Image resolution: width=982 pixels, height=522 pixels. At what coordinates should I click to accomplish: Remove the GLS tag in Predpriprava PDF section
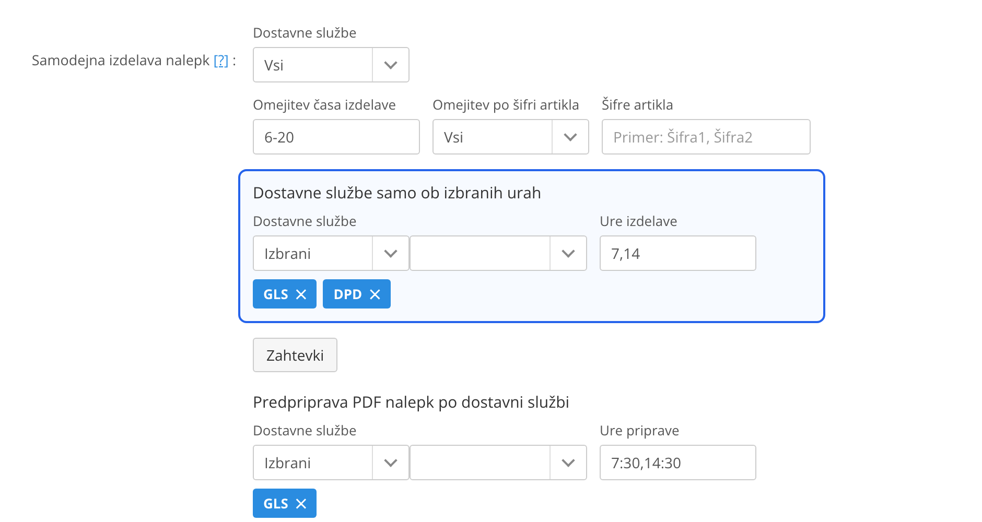[301, 504]
